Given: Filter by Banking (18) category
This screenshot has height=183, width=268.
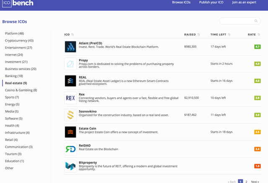Looking at the screenshot, I should 14,76.
